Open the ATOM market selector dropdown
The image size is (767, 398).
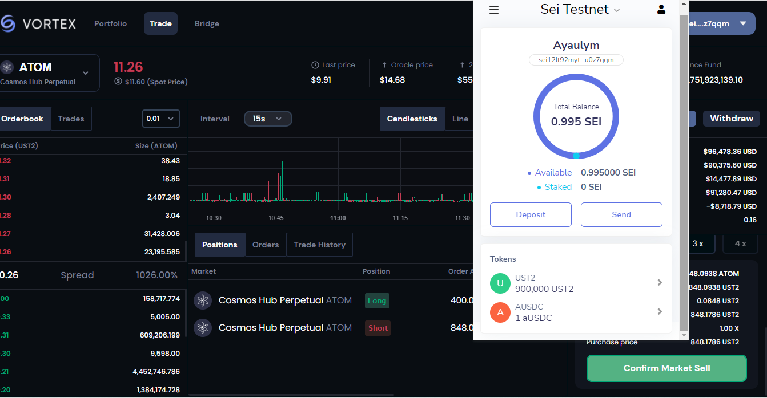click(86, 73)
